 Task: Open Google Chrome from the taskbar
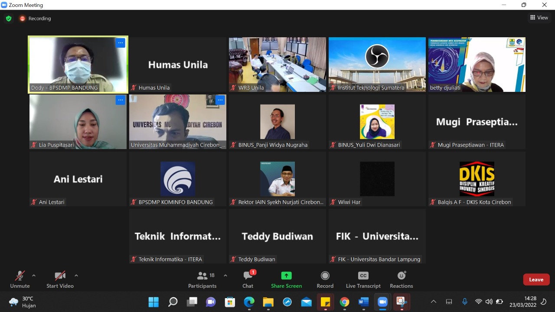pos(344,302)
